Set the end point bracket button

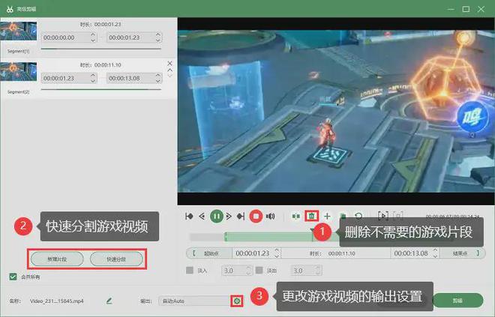point(463,253)
